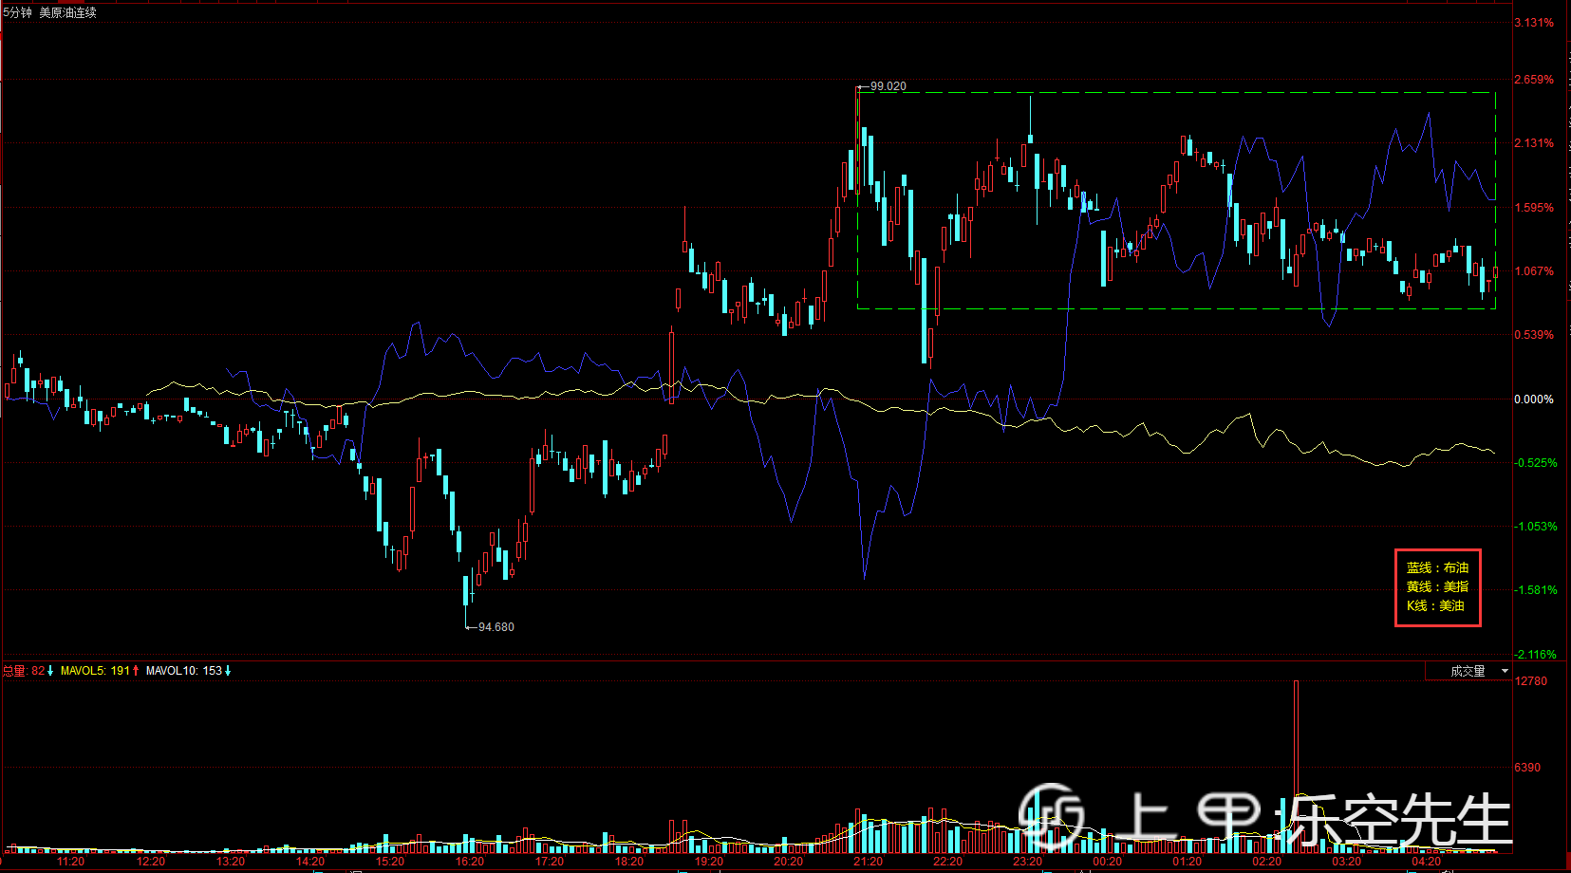Click the 19:20 time axis label

(x=708, y=862)
